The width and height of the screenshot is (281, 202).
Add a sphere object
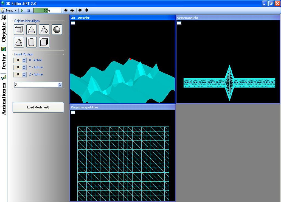(x=57, y=30)
